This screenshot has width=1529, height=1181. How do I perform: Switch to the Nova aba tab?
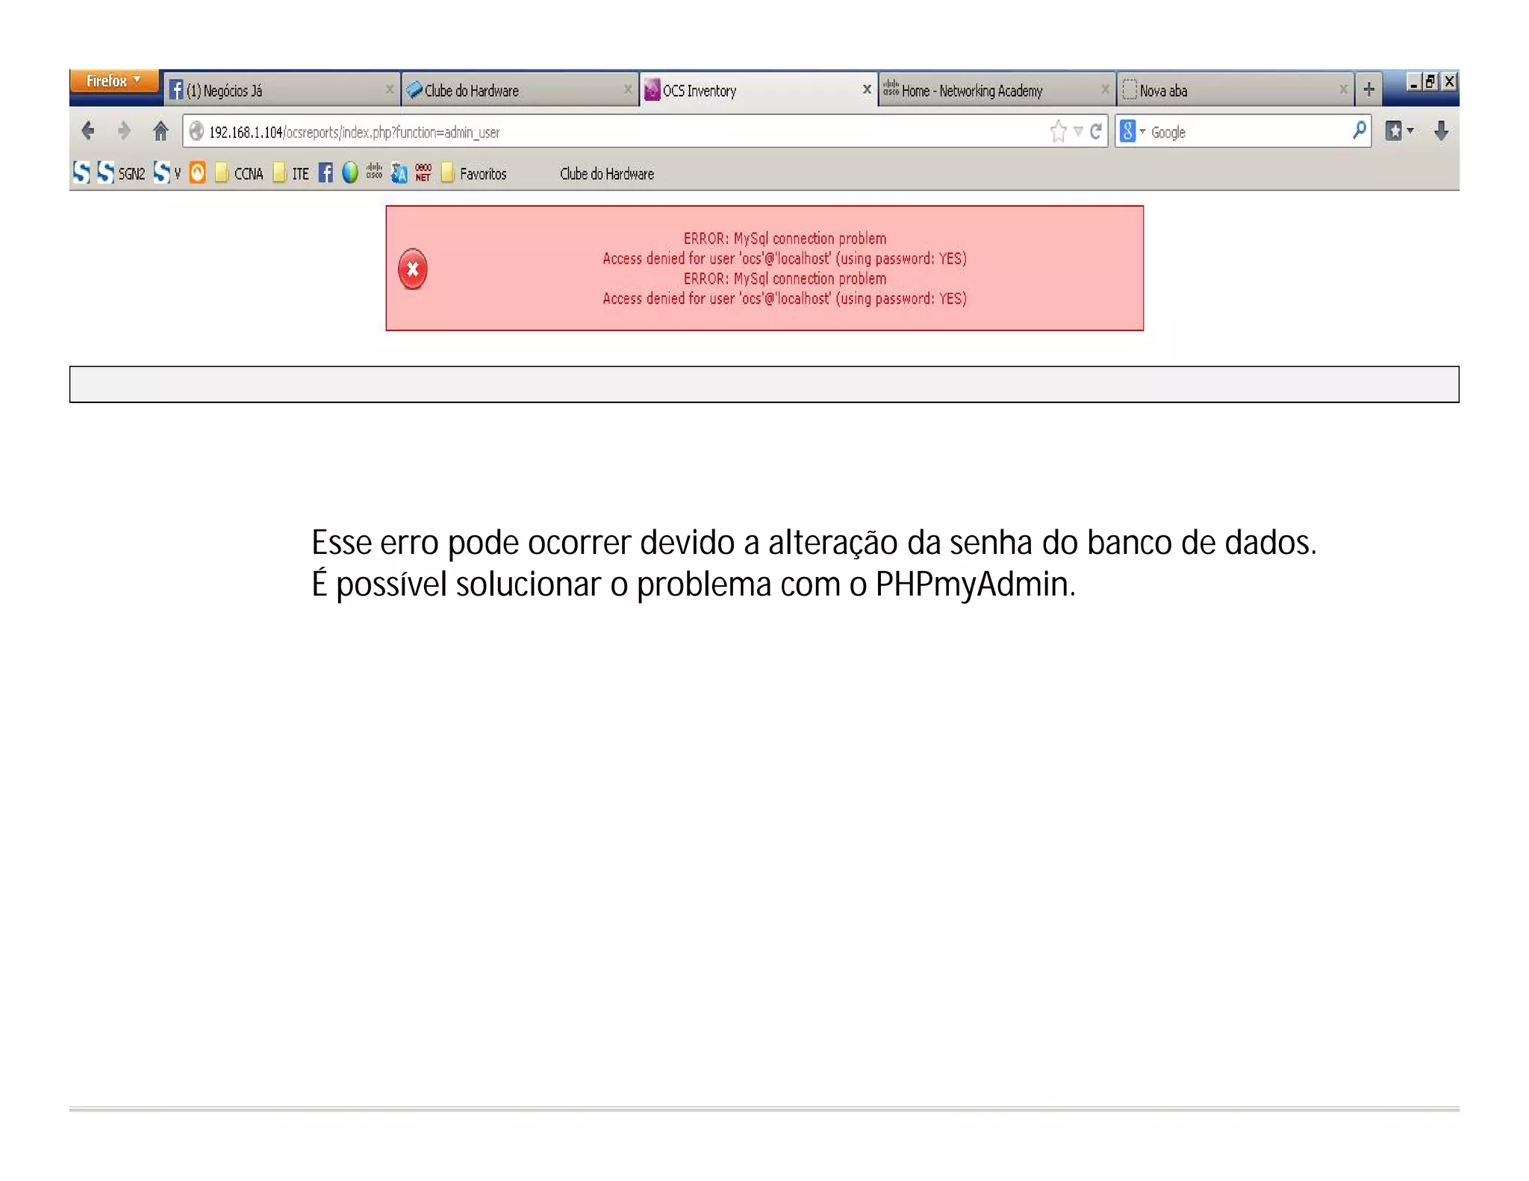[x=1234, y=90]
